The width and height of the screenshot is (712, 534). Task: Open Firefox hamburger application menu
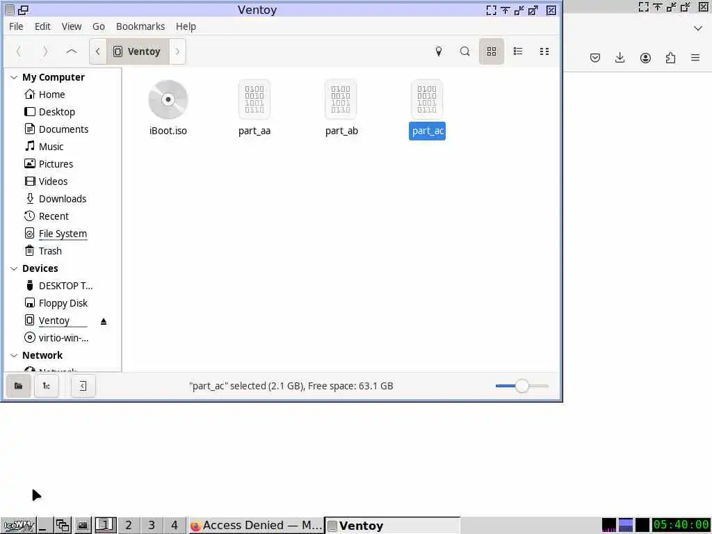pyautogui.click(x=695, y=58)
